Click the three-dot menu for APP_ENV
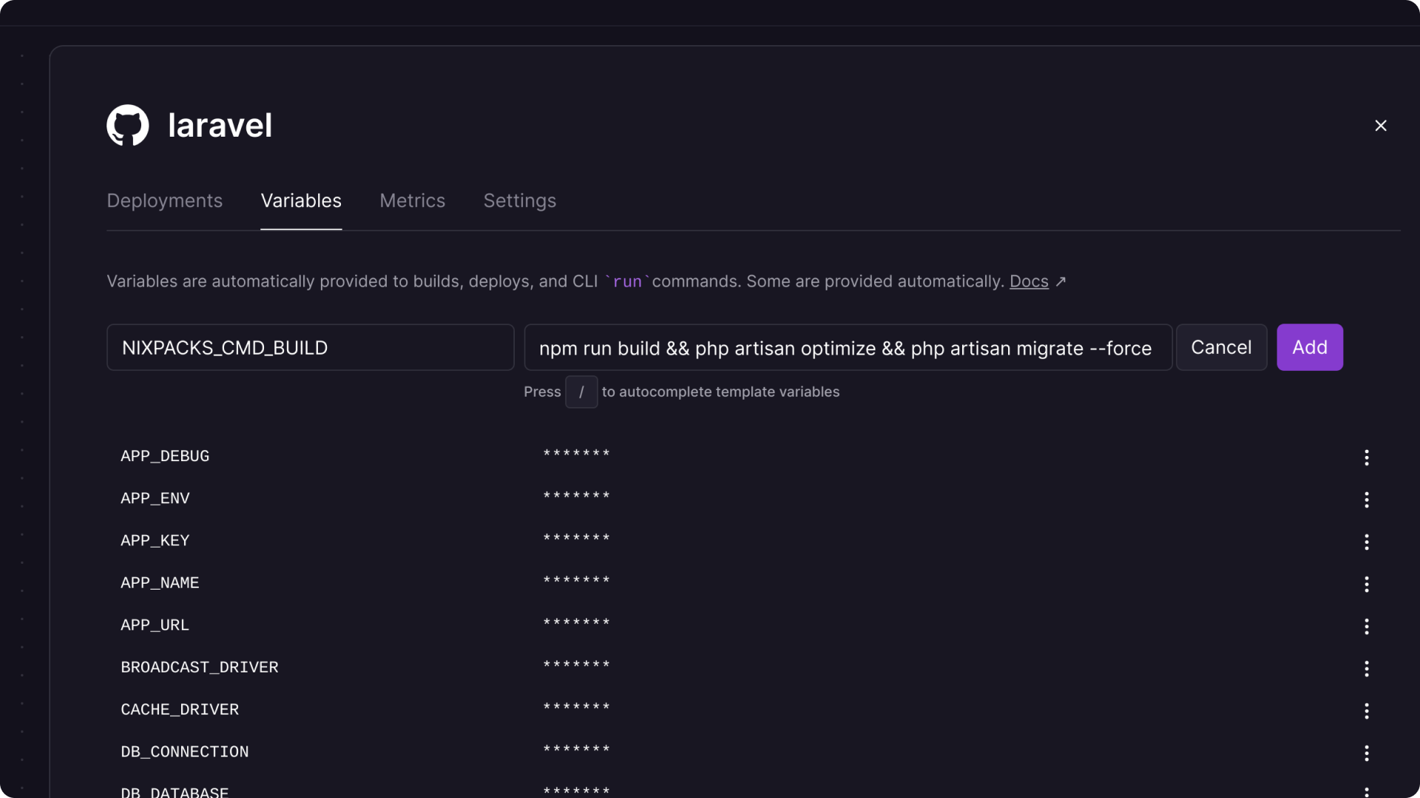Image resolution: width=1420 pixels, height=798 pixels. (x=1366, y=499)
